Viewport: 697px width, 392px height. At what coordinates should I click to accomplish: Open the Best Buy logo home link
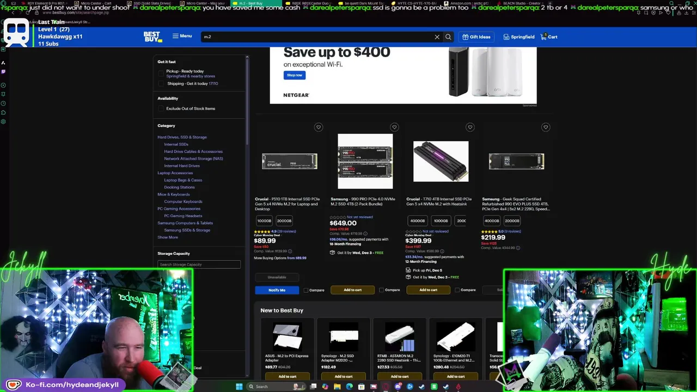(152, 36)
